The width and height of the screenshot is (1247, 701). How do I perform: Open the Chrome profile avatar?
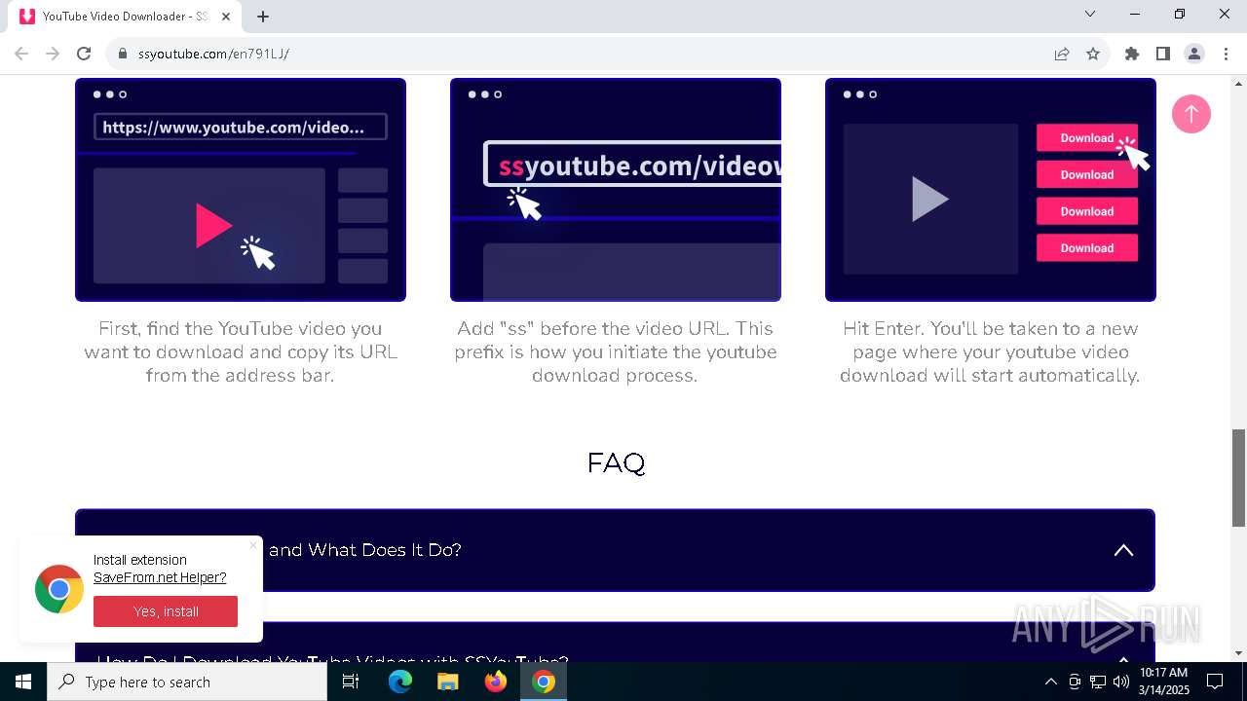point(1194,54)
